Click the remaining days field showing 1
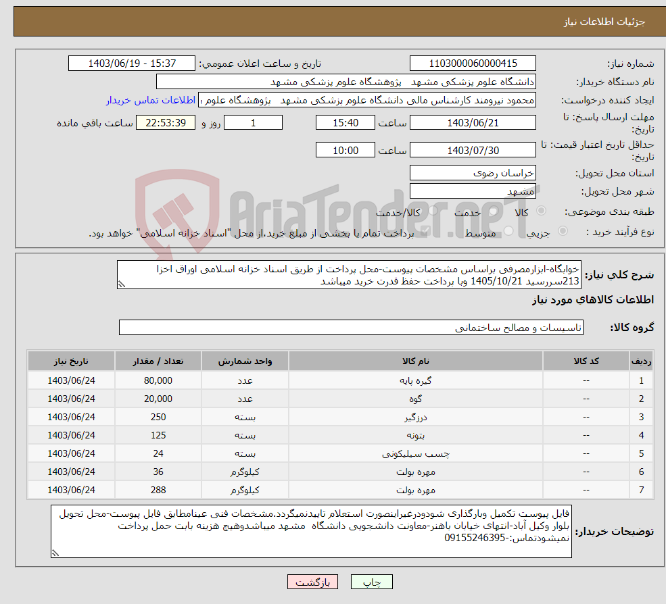This screenshot has height=604, width=666. tap(253, 123)
